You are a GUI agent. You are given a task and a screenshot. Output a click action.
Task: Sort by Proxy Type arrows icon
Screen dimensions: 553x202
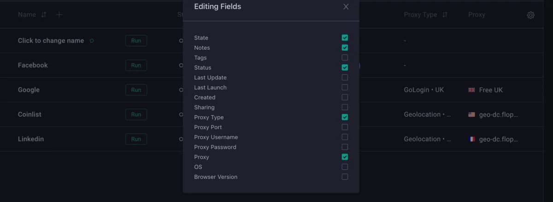pyautogui.click(x=445, y=15)
